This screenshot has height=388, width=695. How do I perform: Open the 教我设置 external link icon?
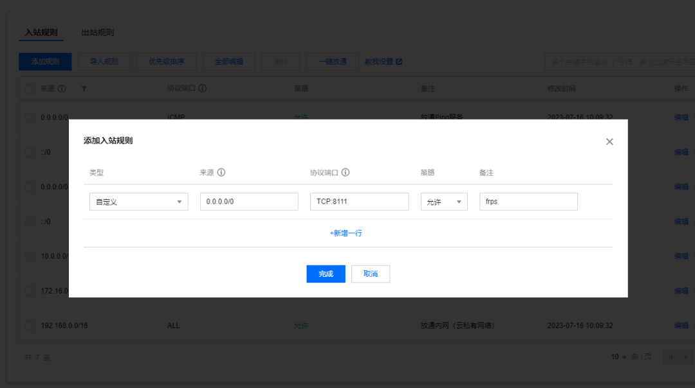[x=399, y=62]
